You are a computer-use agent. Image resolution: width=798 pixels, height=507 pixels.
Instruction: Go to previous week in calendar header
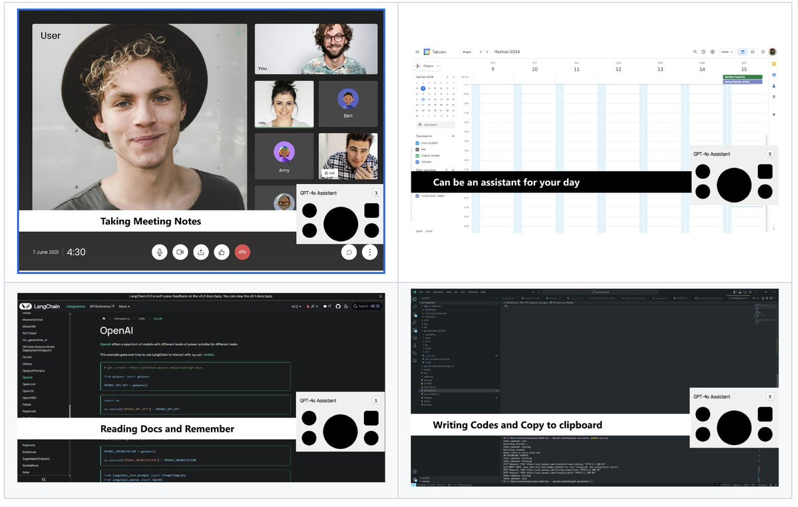pyautogui.click(x=481, y=52)
